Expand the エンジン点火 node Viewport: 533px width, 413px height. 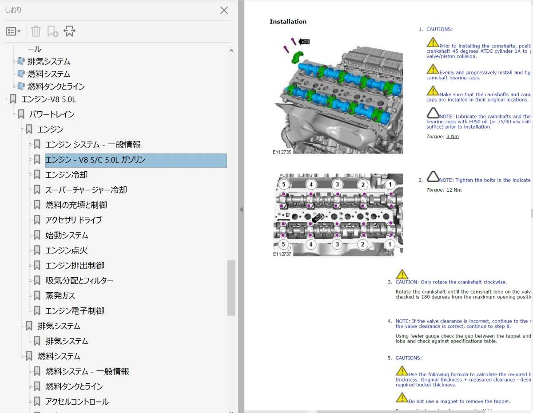tap(30, 250)
